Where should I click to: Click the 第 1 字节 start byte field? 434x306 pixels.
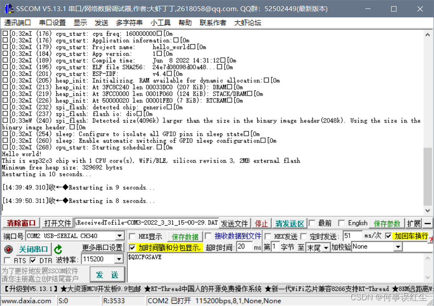click(275, 246)
